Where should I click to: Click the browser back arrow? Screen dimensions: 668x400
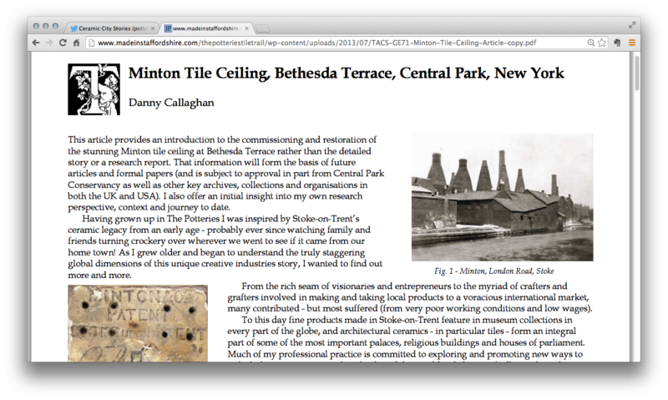36,43
